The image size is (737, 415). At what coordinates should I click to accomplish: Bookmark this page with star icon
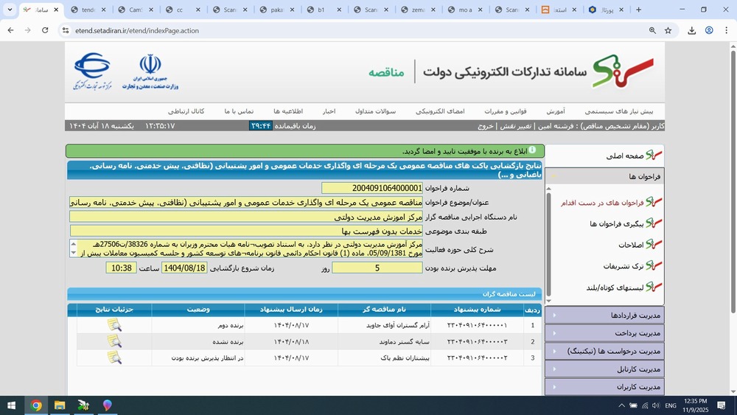[668, 31]
